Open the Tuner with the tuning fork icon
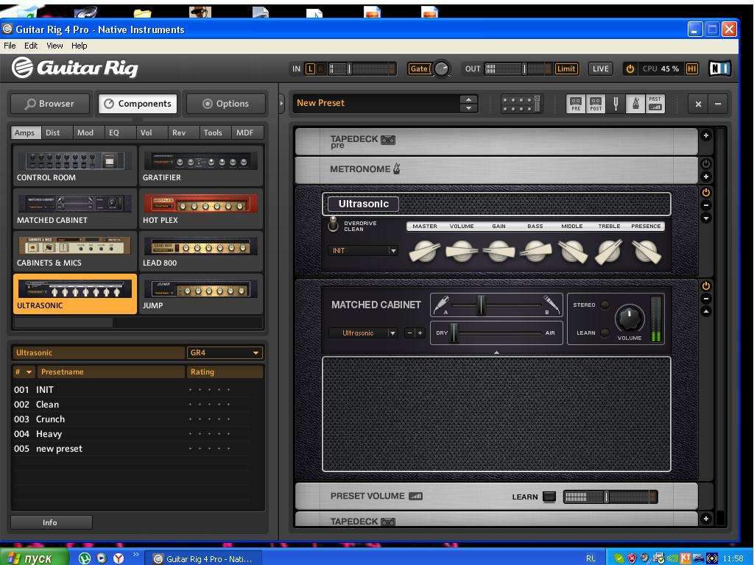The width and height of the screenshot is (754, 565). point(616,104)
